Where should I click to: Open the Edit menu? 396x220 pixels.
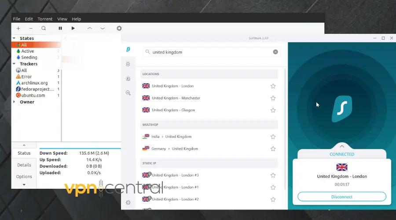[x=29, y=19]
